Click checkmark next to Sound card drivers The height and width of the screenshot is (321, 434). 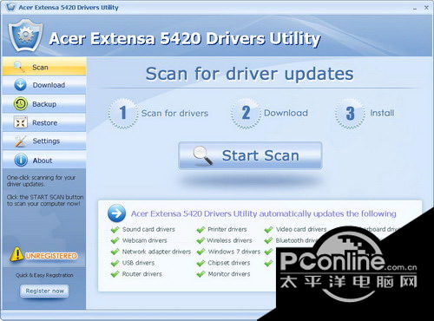115,230
